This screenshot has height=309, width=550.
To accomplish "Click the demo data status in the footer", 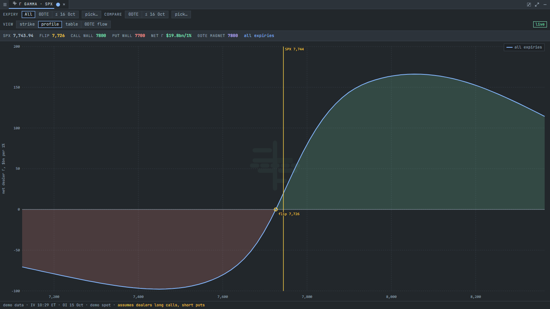I will pyautogui.click(x=13, y=305).
